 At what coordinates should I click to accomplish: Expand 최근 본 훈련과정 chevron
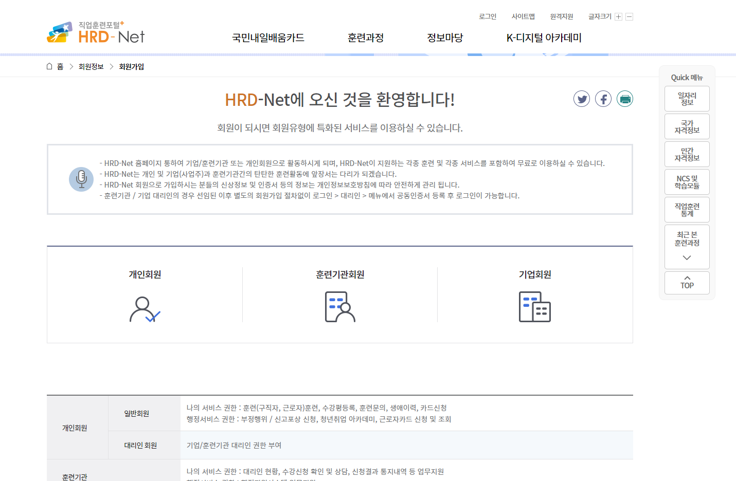pyautogui.click(x=687, y=257)
